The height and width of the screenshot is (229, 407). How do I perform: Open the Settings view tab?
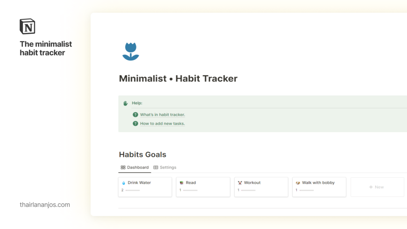(165, 168)
